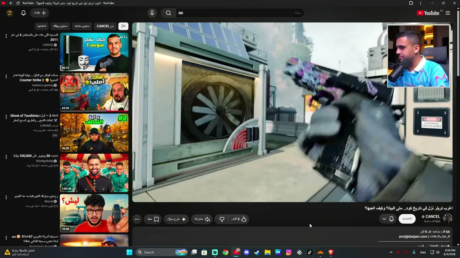Open the 100,000 challenge video thumbnail
The image size is (460, 258).
pos(94,173)
